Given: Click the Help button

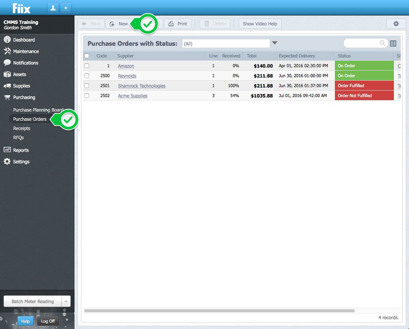Looking at the screenshot, I should 25,321.
